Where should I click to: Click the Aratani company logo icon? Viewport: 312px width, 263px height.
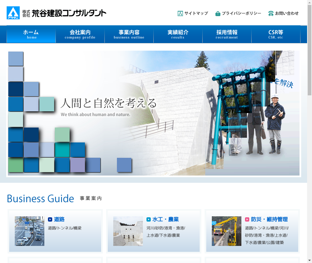(x=13, y=13)
